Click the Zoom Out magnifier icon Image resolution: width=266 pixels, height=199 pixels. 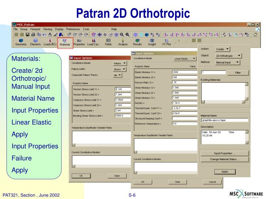[122, 35]
